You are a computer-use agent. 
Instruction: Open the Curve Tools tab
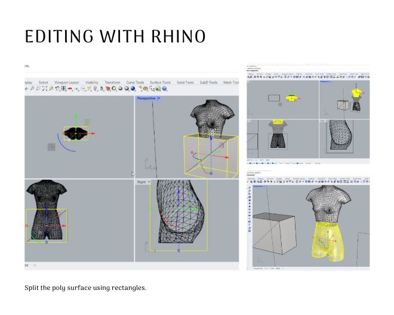pyautogui.click(x=135, y=82)
